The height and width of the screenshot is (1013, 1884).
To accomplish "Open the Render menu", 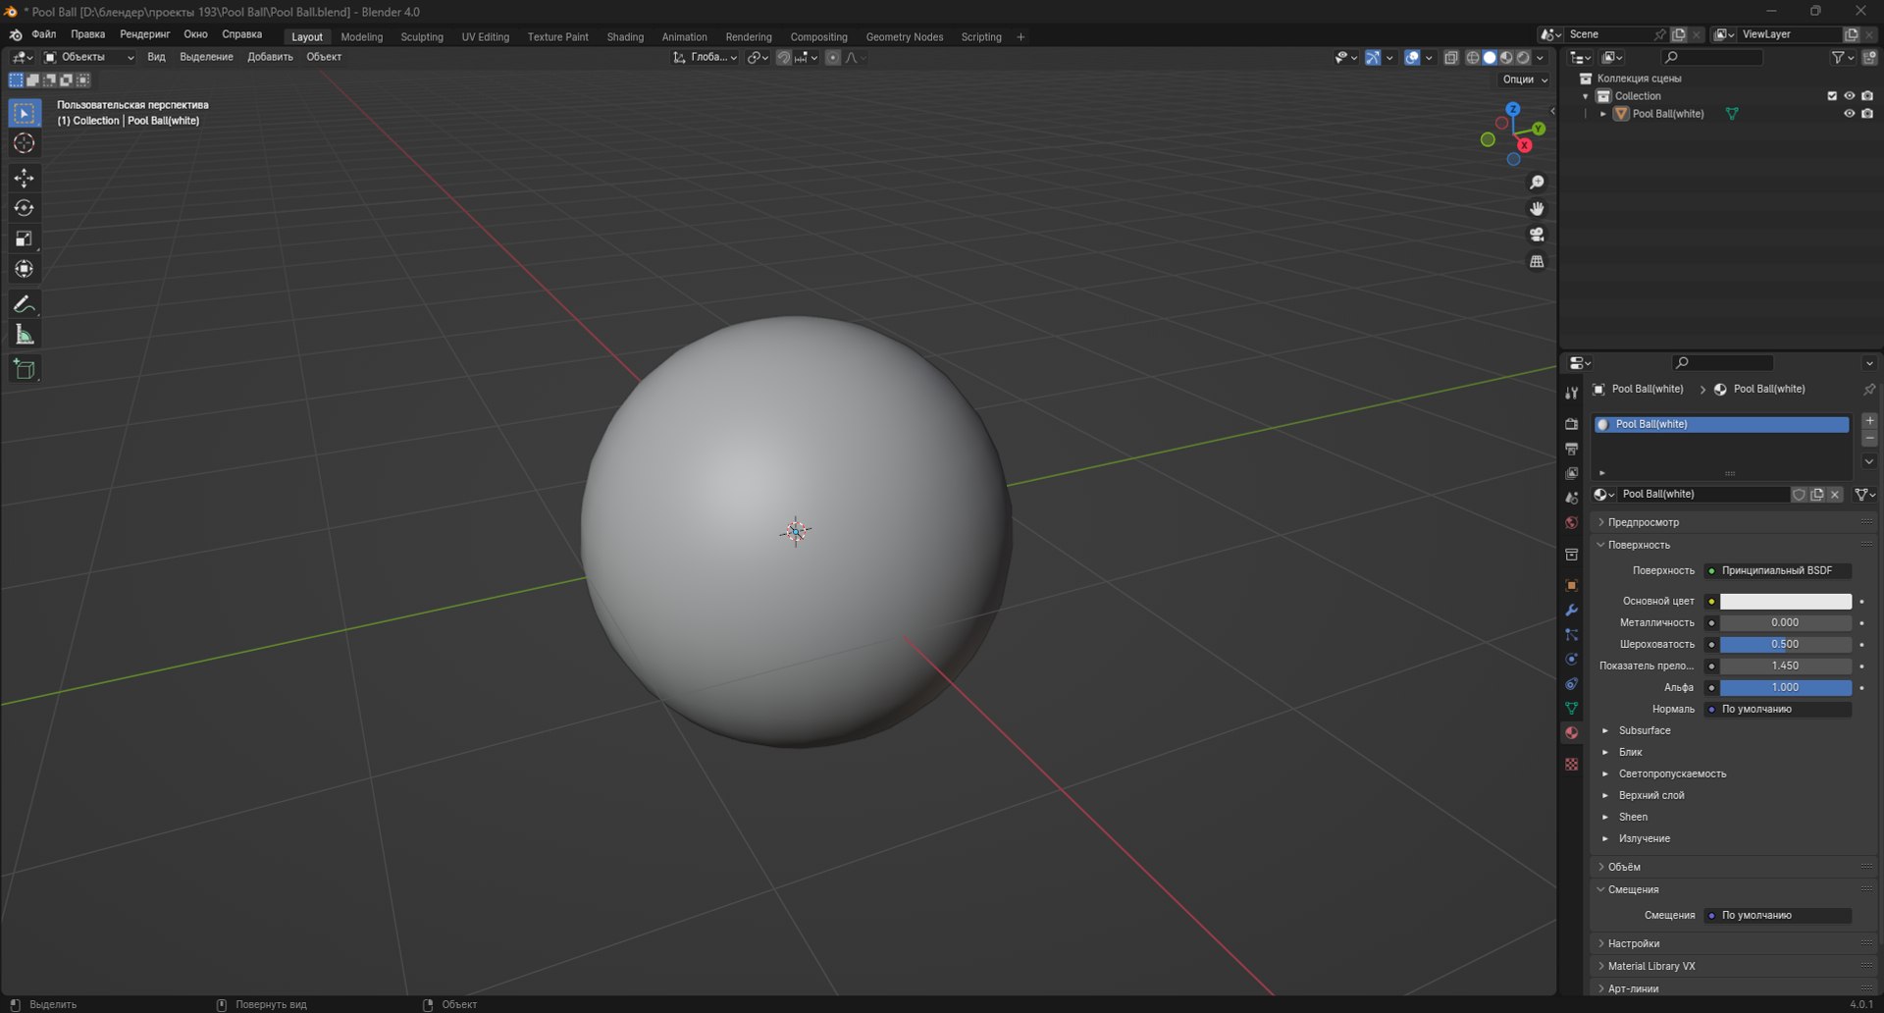I will [x=144, y=34].
